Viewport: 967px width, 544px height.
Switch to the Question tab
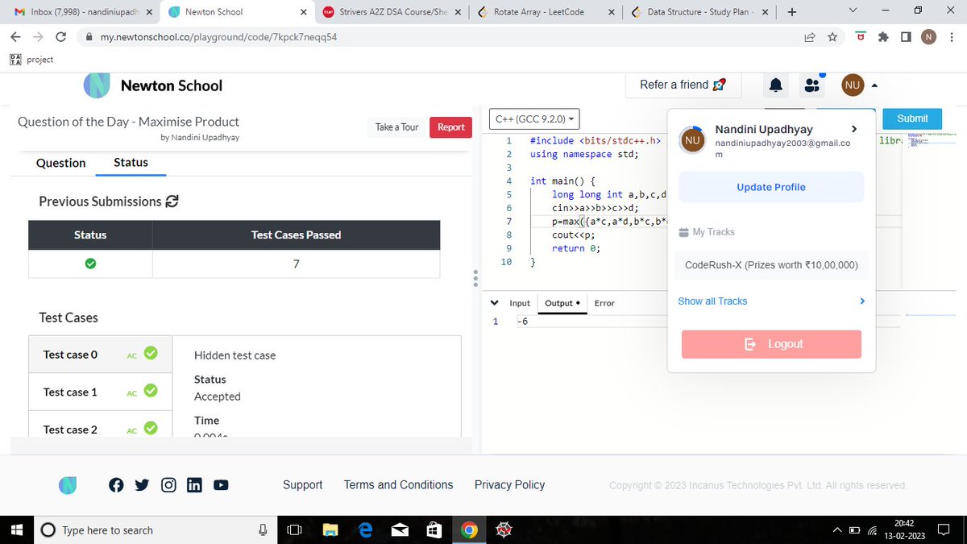pos(60,163)
